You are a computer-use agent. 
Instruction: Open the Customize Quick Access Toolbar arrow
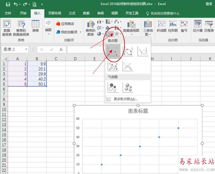pyautogui.click(x=42, y=5)
